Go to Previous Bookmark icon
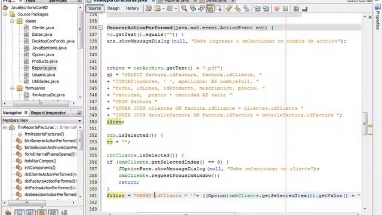This screenshot has height=215, width=382. click(x=229, y=9)
